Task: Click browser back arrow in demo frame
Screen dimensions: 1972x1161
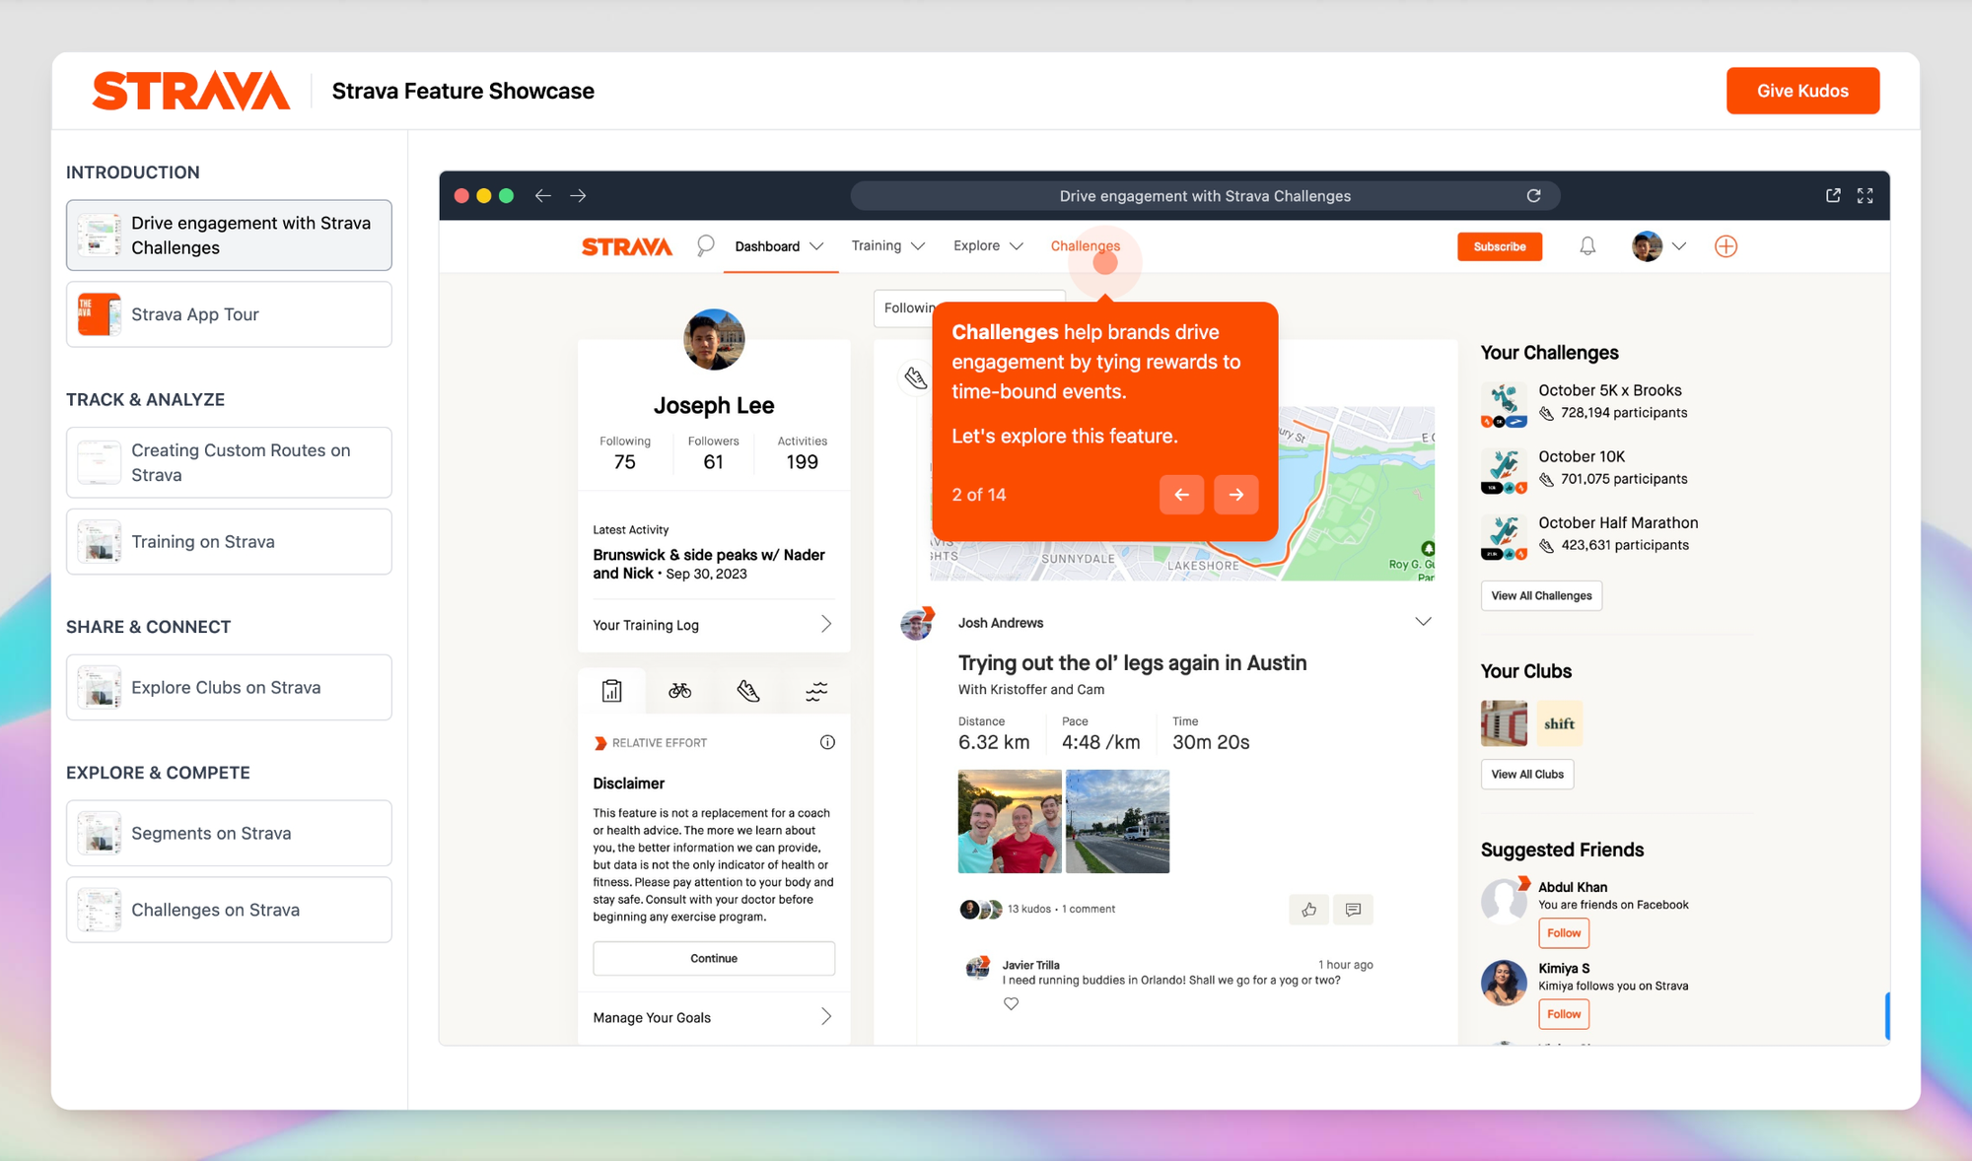Action: pyautogui.click(x=542, y=196)
